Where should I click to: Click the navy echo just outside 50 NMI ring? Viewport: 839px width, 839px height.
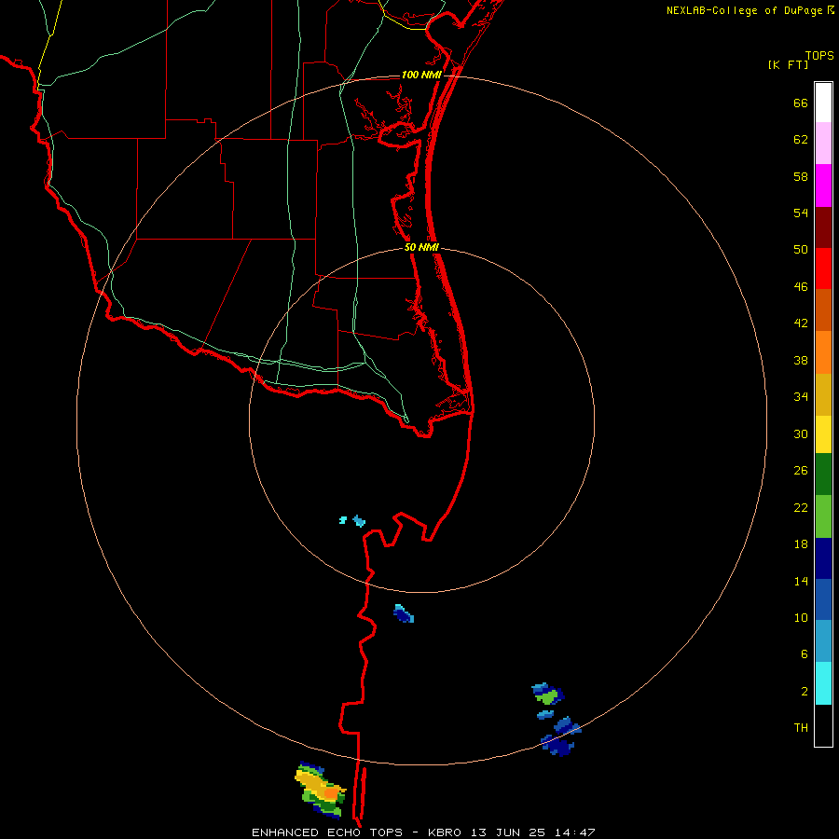click(x=404, y=613)
